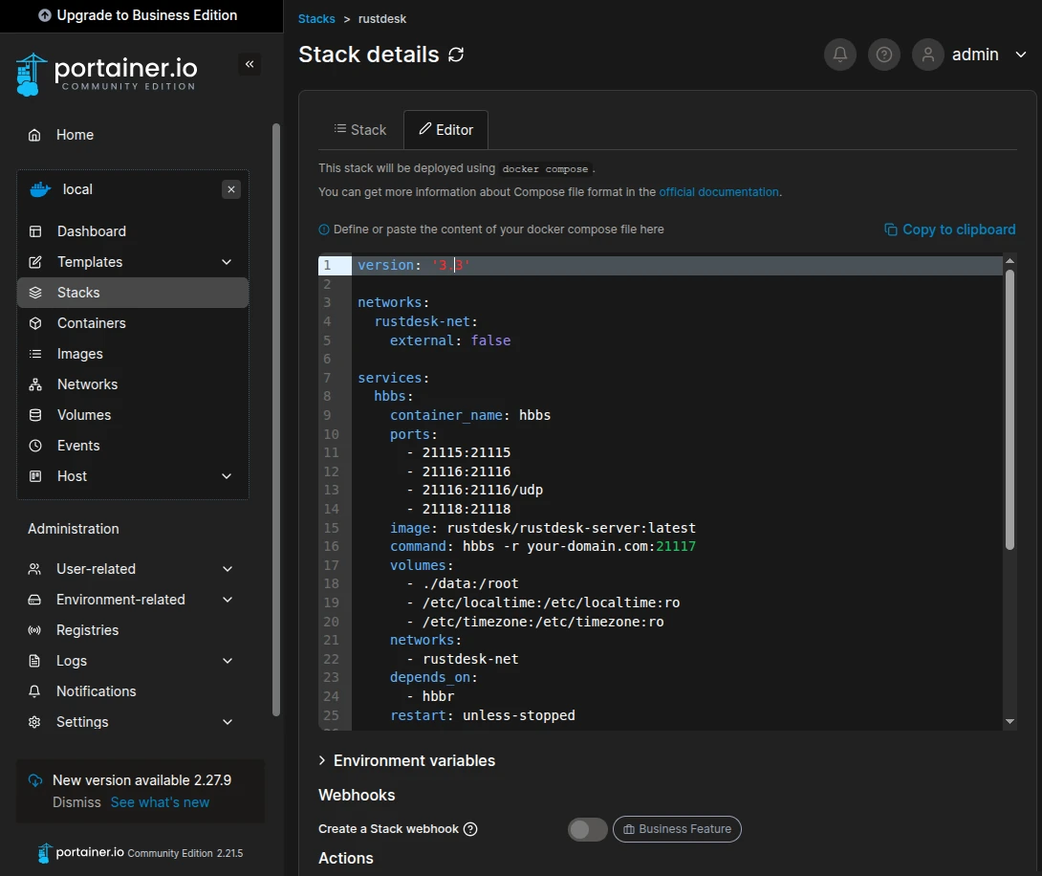This screenshot has height=876, width=1042.
Task: Click the Docker whale icon beside local
Action: 40,189
